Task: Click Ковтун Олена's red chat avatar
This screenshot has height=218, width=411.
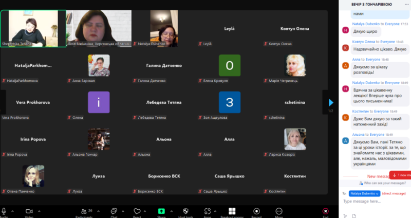Action: click(345, 48)
